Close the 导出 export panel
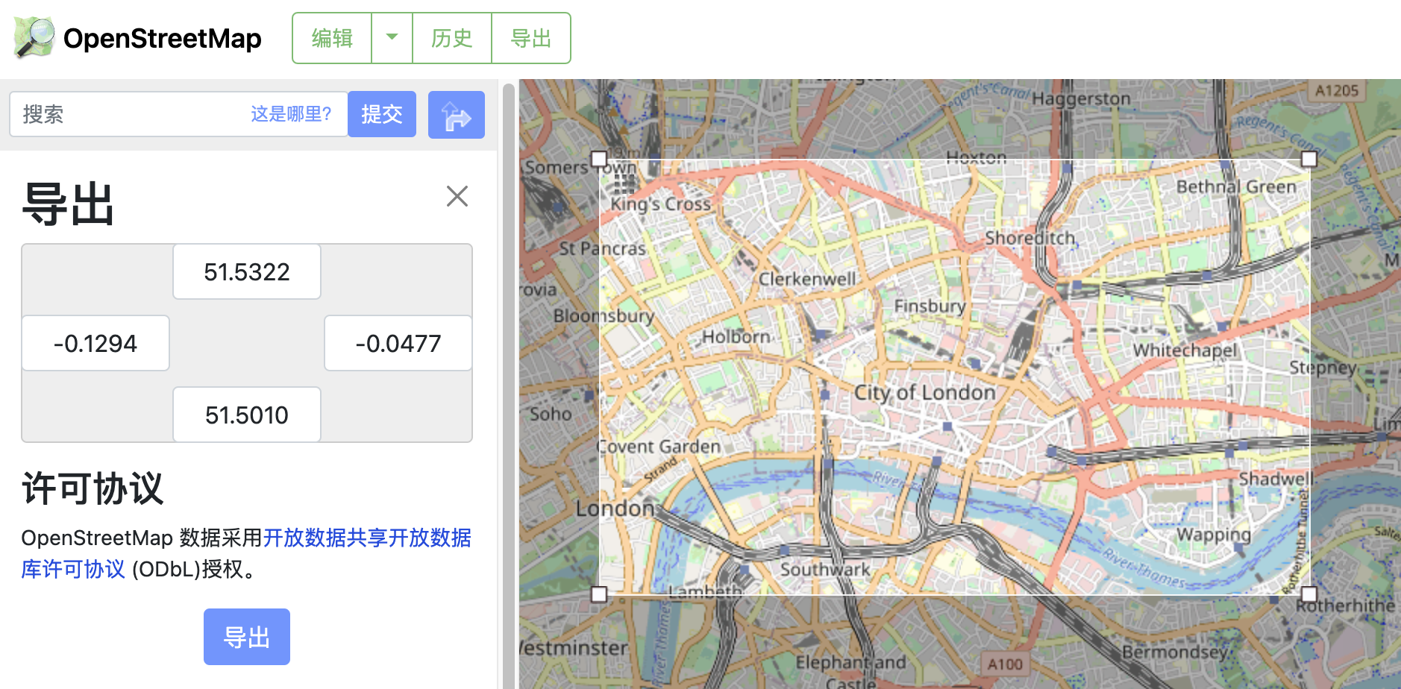Image resolution: width=1401 pixels, height=689 pixels. click(x=457, y=196)
